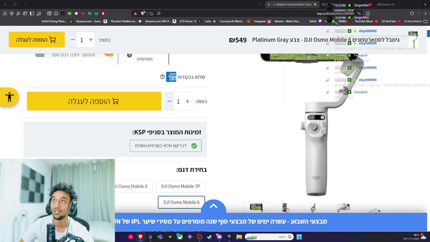This screenshot has height=242, width=430.
Task: Click the zoom magnifier icon in address bar
Action: tap(159, 13)
